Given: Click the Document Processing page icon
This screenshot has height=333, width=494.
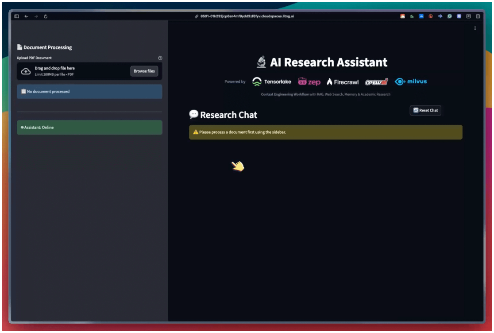Looking at the screenshot, I should [19, 47].
